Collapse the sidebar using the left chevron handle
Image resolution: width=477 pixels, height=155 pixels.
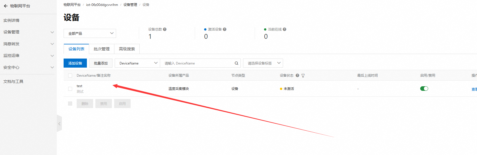(59, 124)
